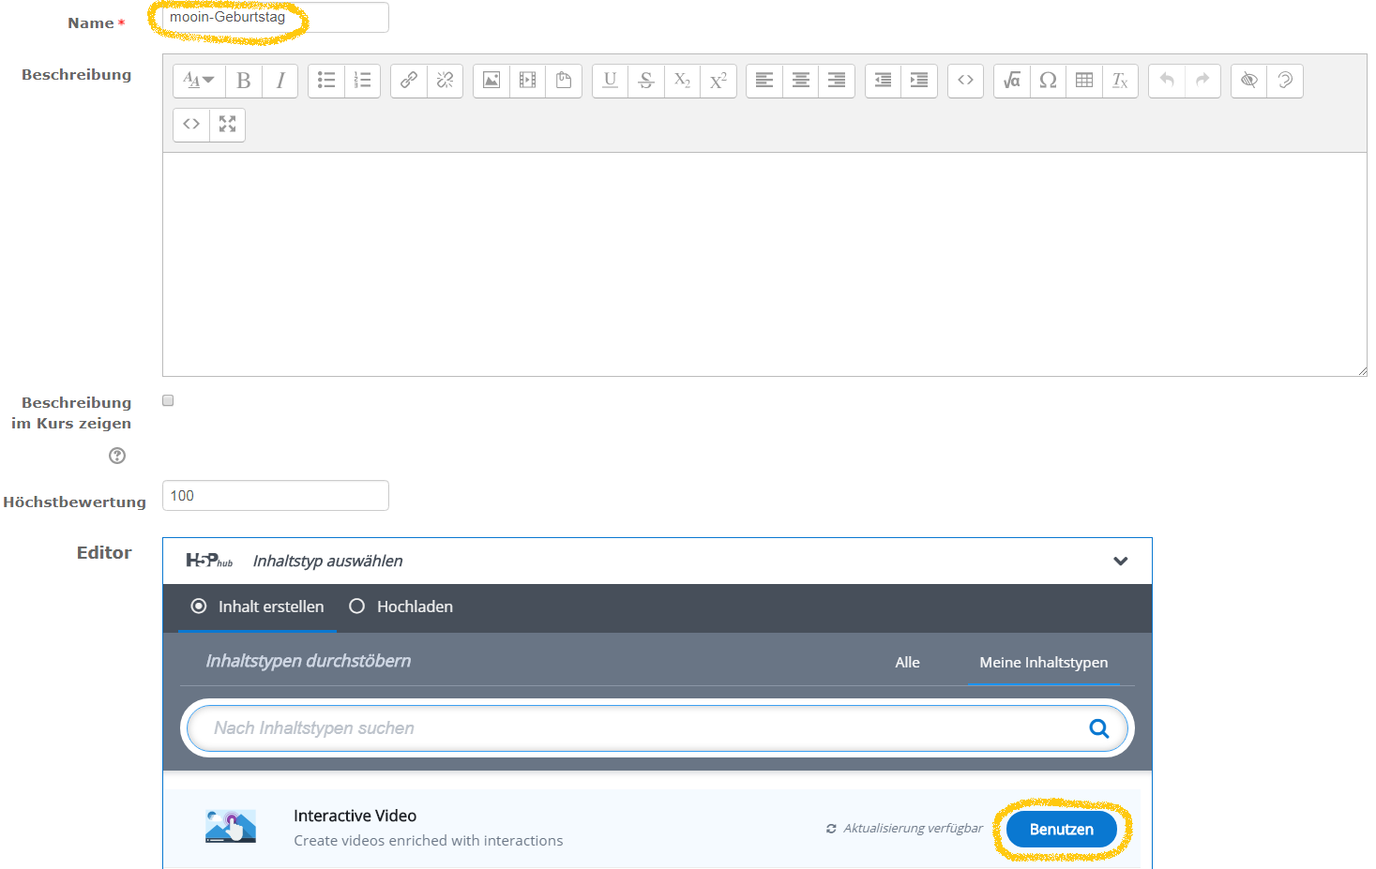This screenshot has height=869, width=1376.
Task: Click the "Aktualisierung verfügbar" update link
Action: point(905,829)
